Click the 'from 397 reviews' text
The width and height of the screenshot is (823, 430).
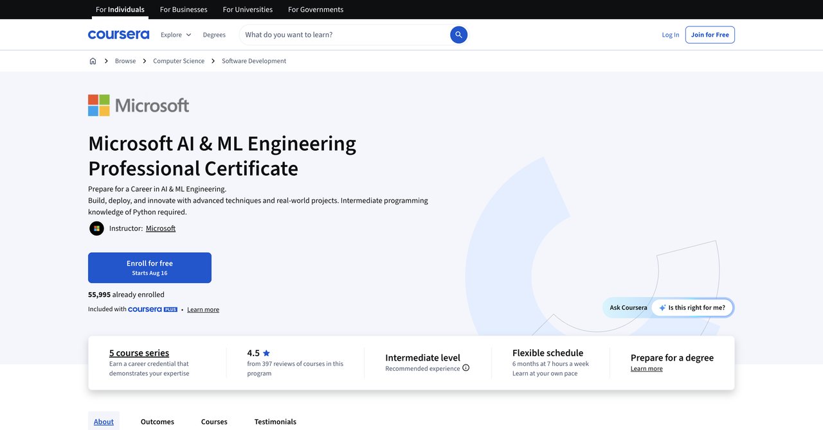coord(295,368)
